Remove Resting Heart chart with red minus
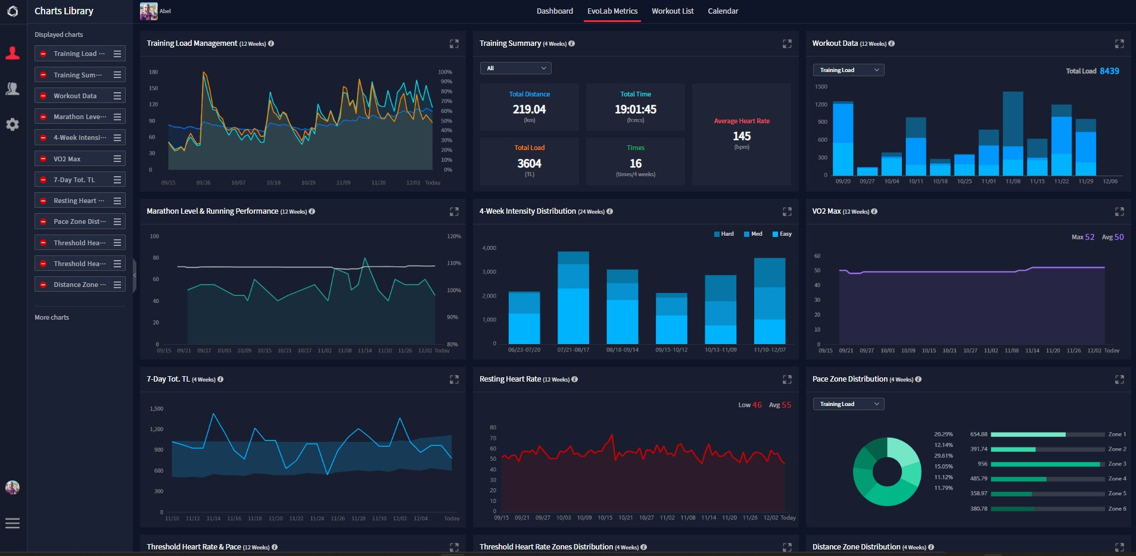 (43, 201)
